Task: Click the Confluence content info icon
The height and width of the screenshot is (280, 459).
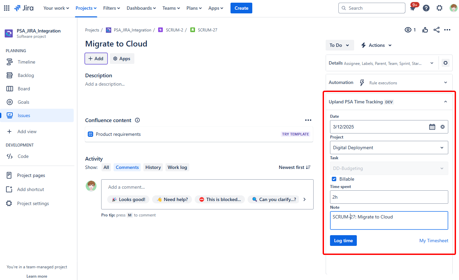Action: pos(137,120)
